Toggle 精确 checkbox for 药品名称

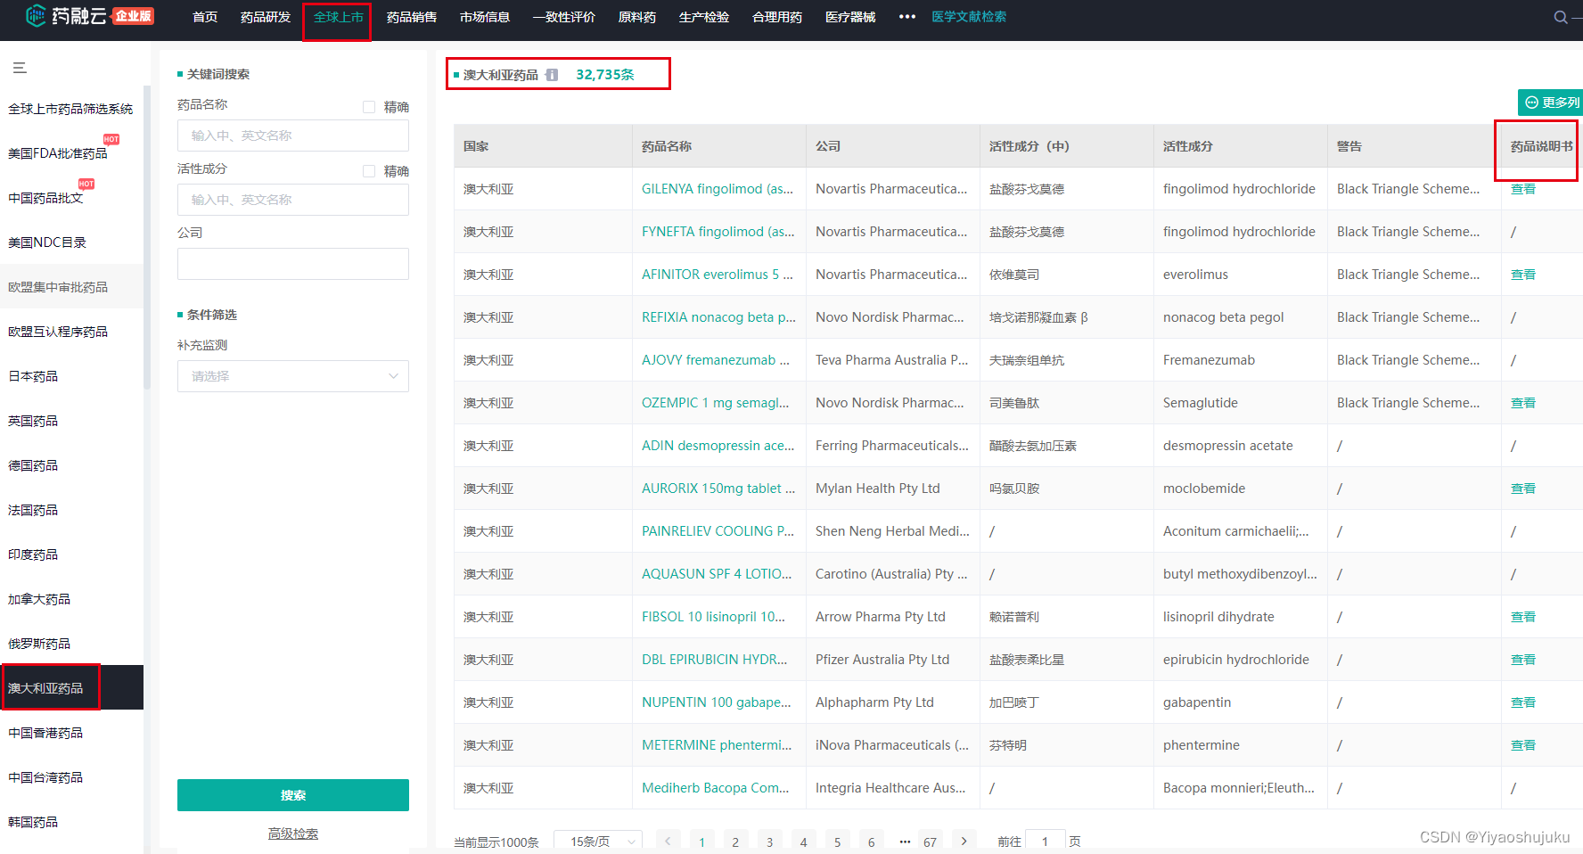click(x=369, y=107)
